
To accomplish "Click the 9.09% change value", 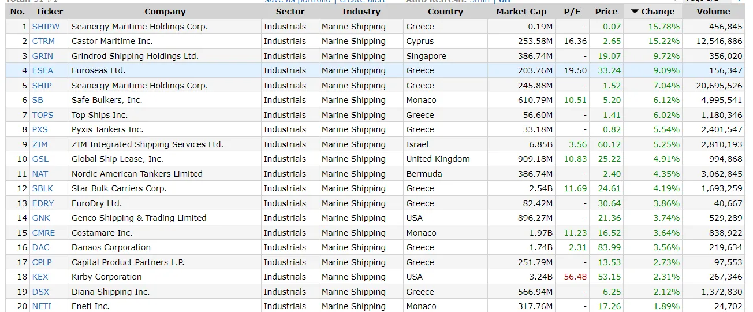I will tap(666, 70).
